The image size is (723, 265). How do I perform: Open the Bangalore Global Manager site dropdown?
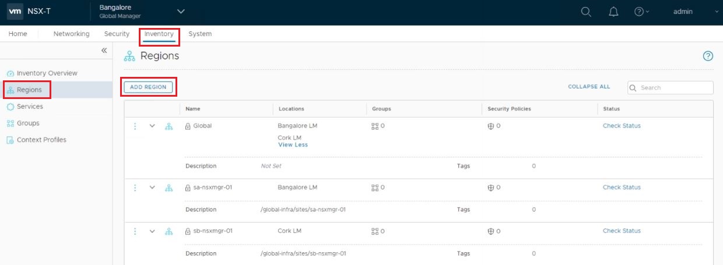pyautogui.click(x=180, y=12)
